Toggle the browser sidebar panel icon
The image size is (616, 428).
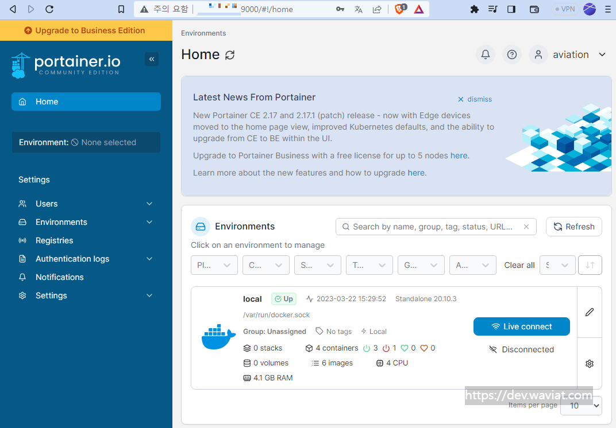[511, 9]
